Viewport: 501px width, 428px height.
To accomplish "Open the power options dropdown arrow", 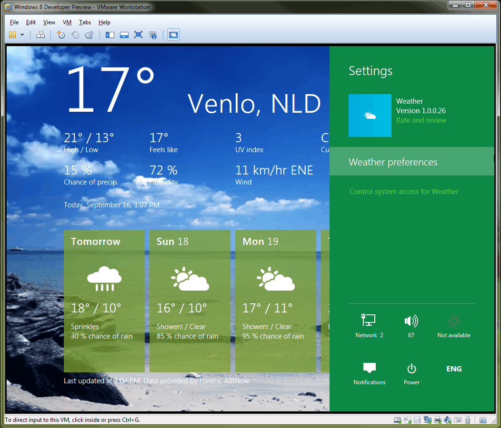I will point(22,35).
